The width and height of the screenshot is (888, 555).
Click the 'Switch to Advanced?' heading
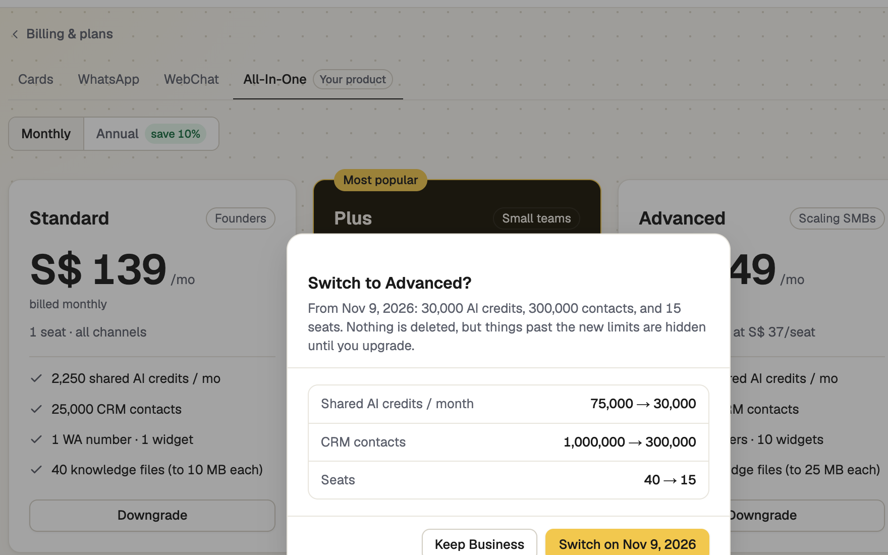click(390, 283)
